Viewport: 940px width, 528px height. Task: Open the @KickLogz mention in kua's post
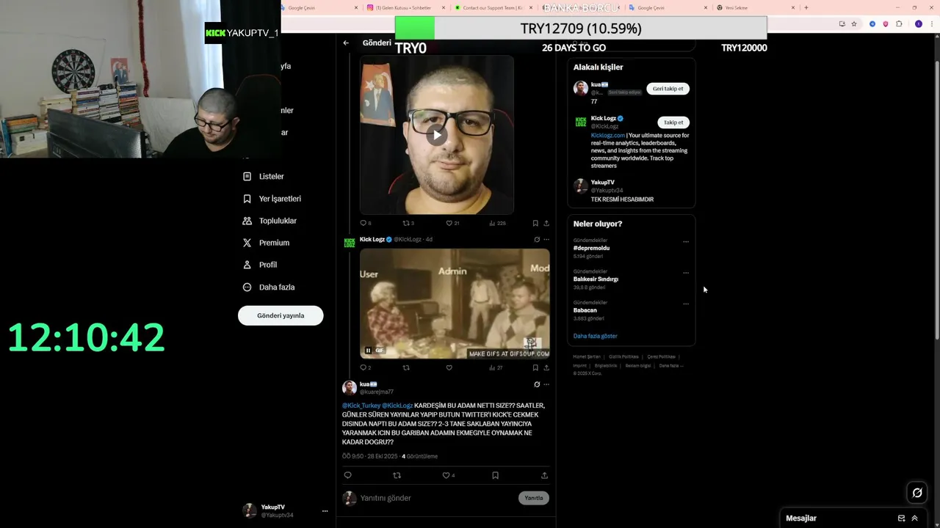[x=397, y=406]
